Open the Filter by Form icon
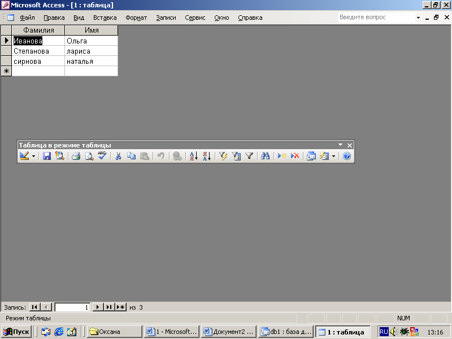Viewport: 452px width, 339px height. click(x=236, y=156)
